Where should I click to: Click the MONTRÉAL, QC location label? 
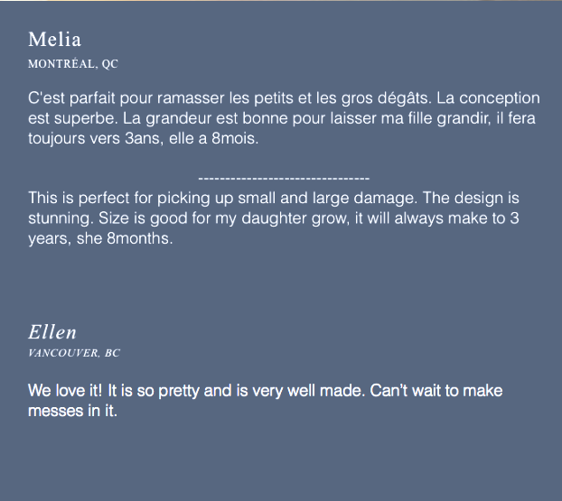[x=73, y=64]
